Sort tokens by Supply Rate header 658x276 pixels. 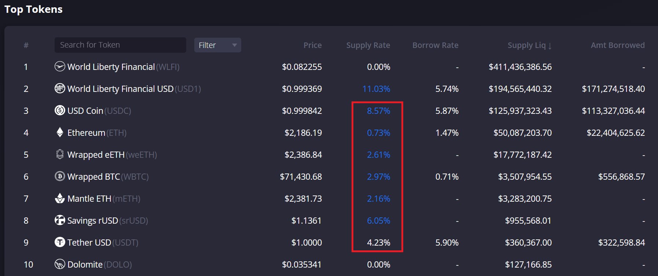(x=368, y=45)
